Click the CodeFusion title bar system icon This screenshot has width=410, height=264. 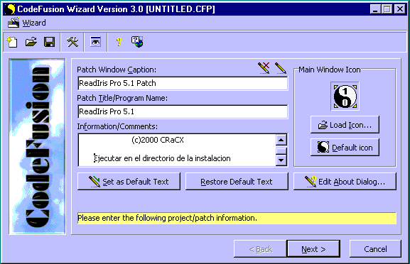pyautogui.click(x=10, y=9)
